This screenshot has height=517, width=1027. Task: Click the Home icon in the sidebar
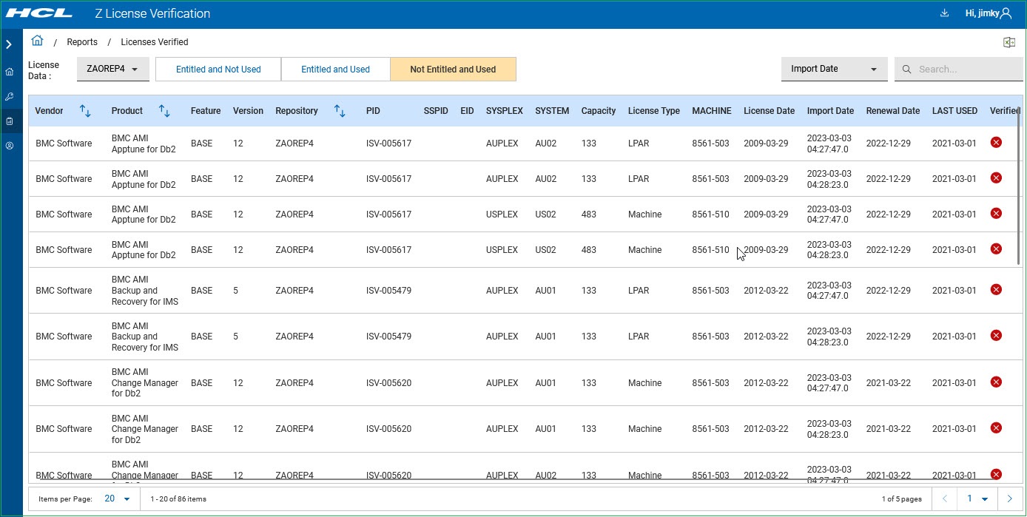(10, 72)
